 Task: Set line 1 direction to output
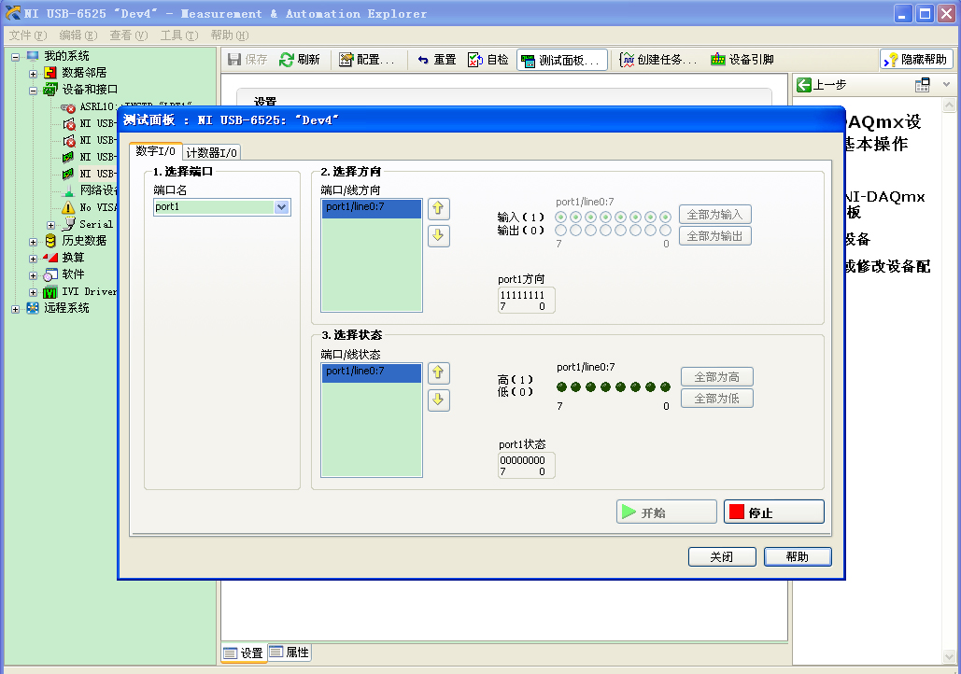click(x=651, y=231)
